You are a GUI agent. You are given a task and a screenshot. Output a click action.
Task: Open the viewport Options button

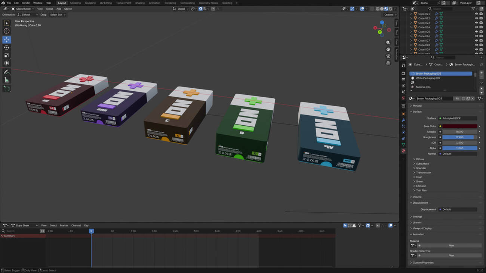(390, 15)
